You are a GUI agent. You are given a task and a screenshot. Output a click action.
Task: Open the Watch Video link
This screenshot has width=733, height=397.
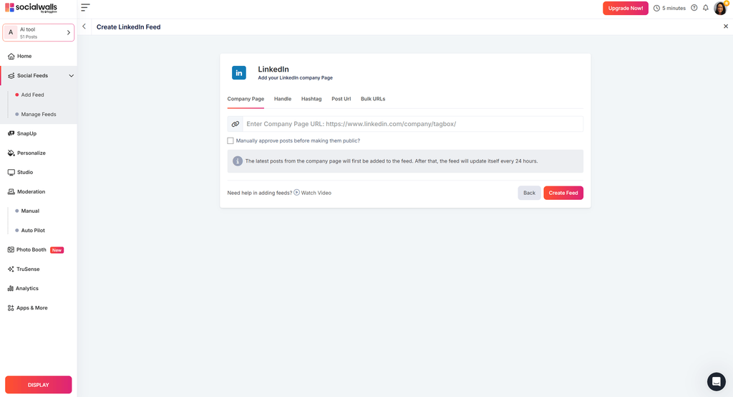click(x=316, y=193)
